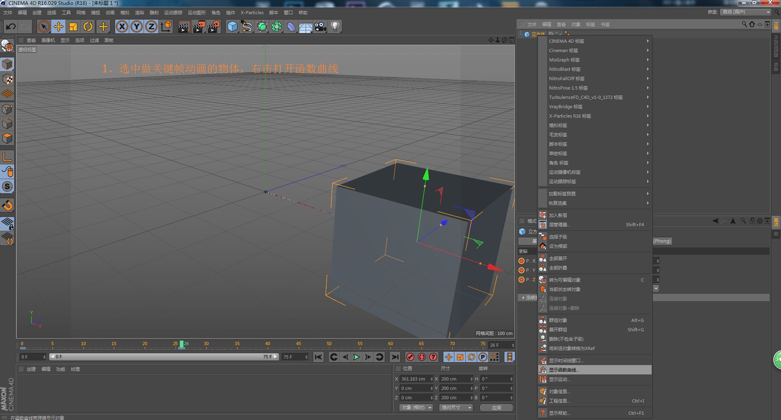Expand 模拟标签 submenu
This screenshot has width=781, height=420.
point(595,125)
